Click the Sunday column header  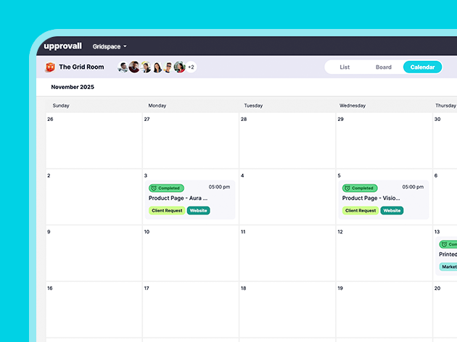pos(61,106)
